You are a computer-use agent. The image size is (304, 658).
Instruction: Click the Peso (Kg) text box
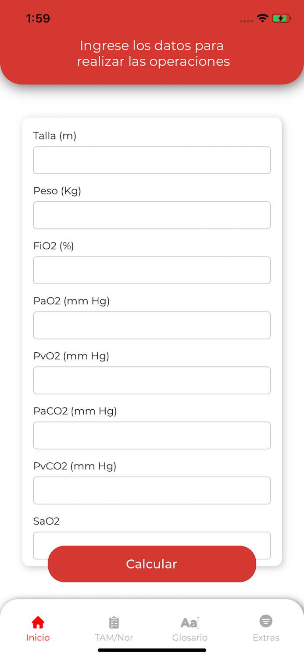pos(152,215)
